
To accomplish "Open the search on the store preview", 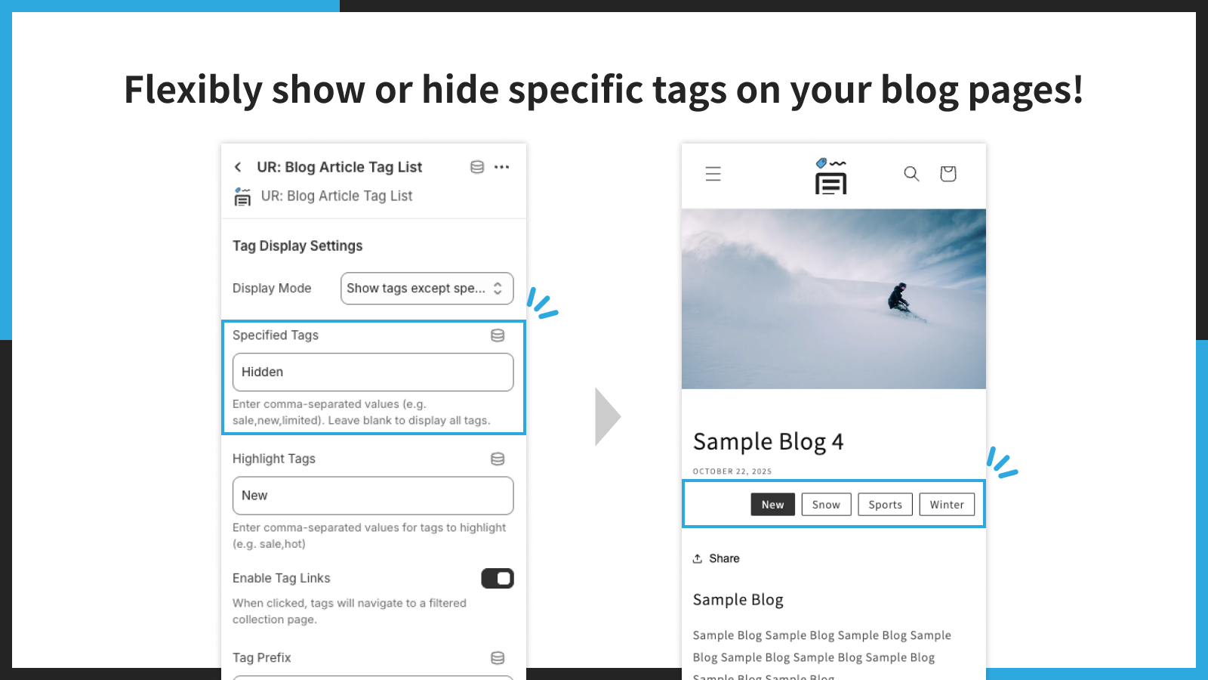I will pyautogui.click(x=911, y=174).
